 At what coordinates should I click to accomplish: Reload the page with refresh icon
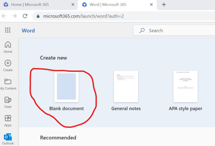[25, 16]
